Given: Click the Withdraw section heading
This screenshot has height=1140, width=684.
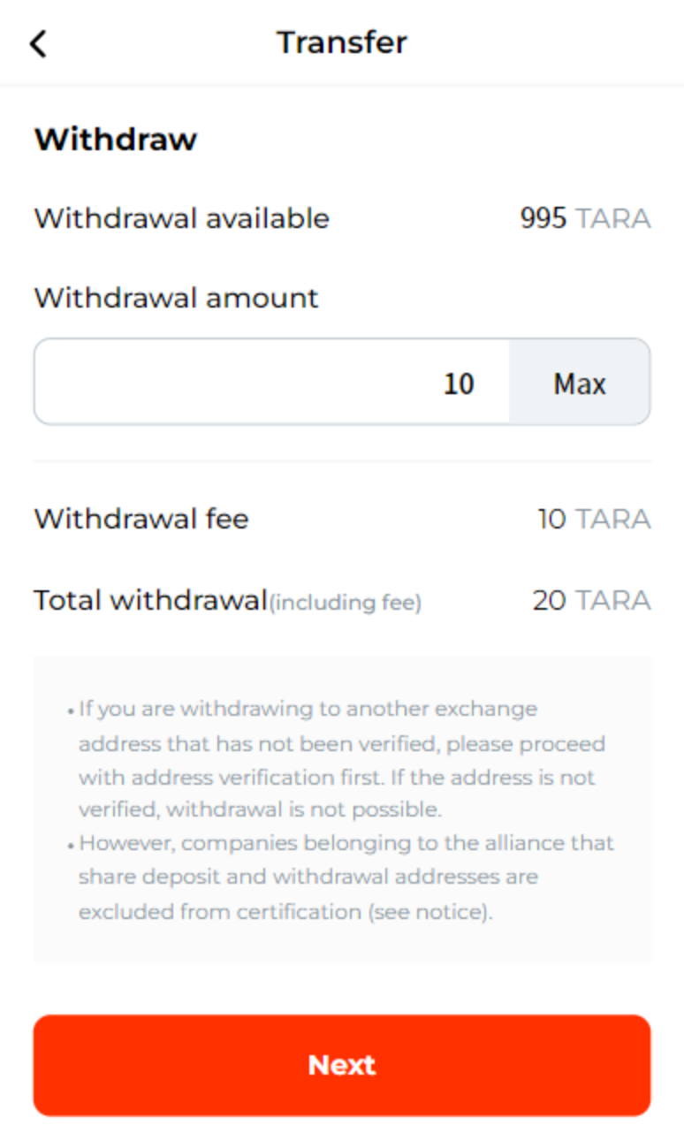Looking at the screenshot, I should (115, 140).
